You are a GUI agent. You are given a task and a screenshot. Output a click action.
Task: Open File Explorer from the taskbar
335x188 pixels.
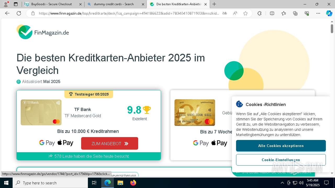pyautogui.click(x=120, y=183)
